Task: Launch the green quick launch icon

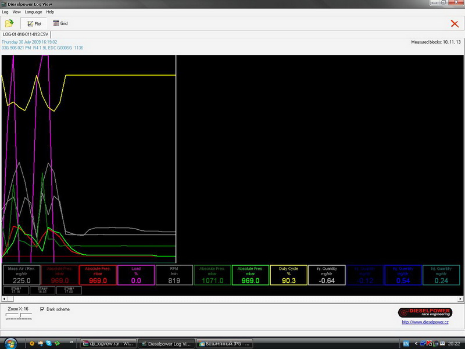Action: [x=57, y=343]
